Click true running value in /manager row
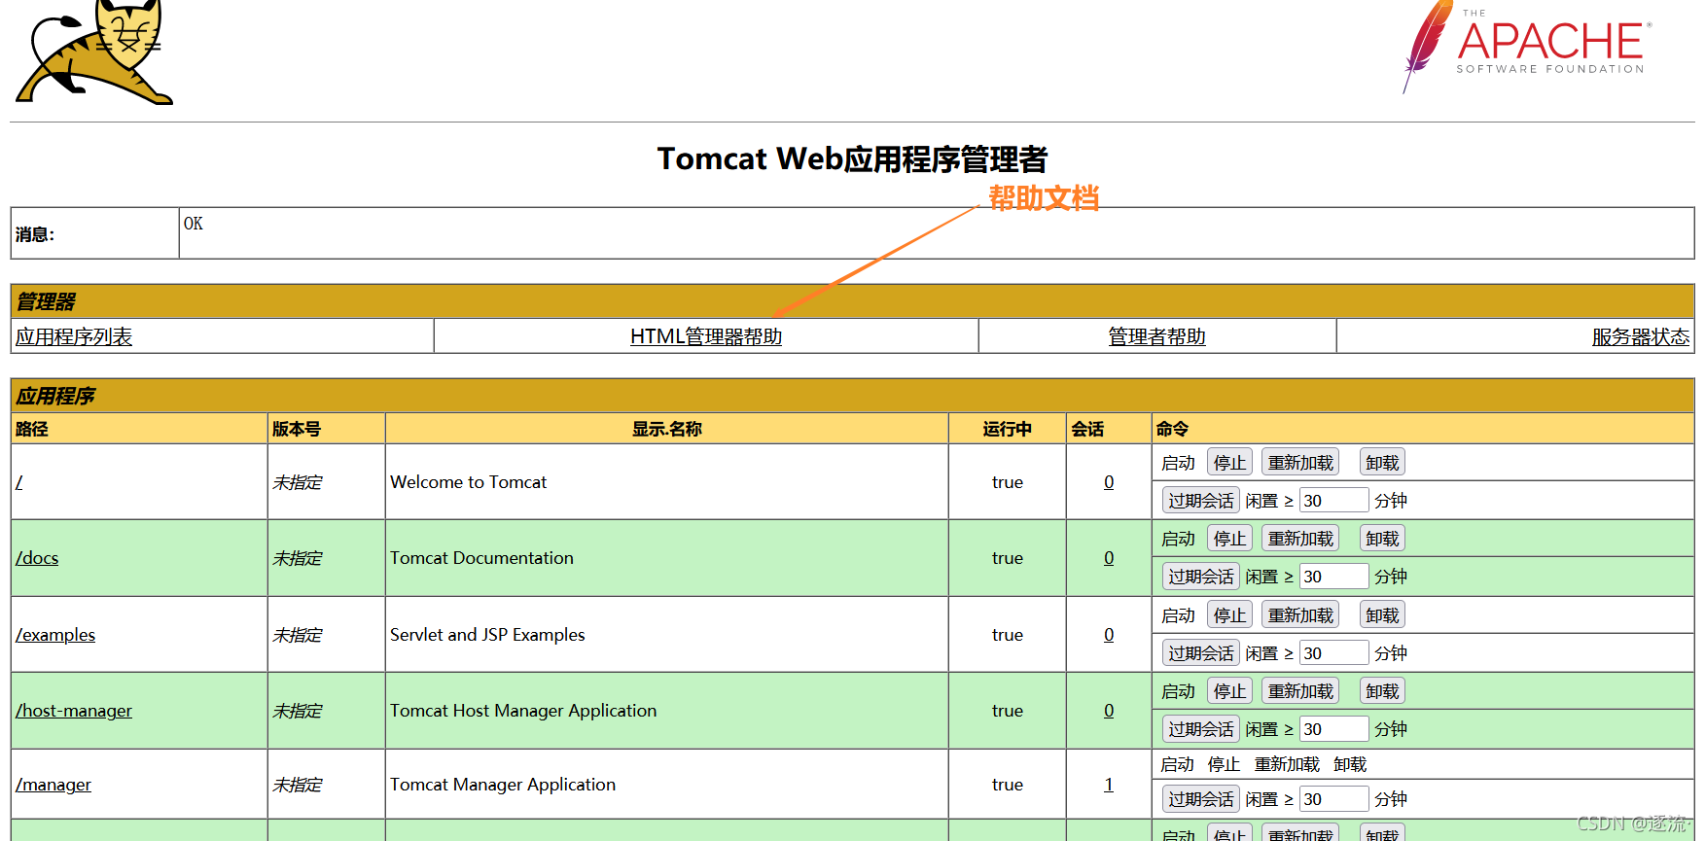The width and height of the screenshot is (1705, 841). coord(1008,785)
